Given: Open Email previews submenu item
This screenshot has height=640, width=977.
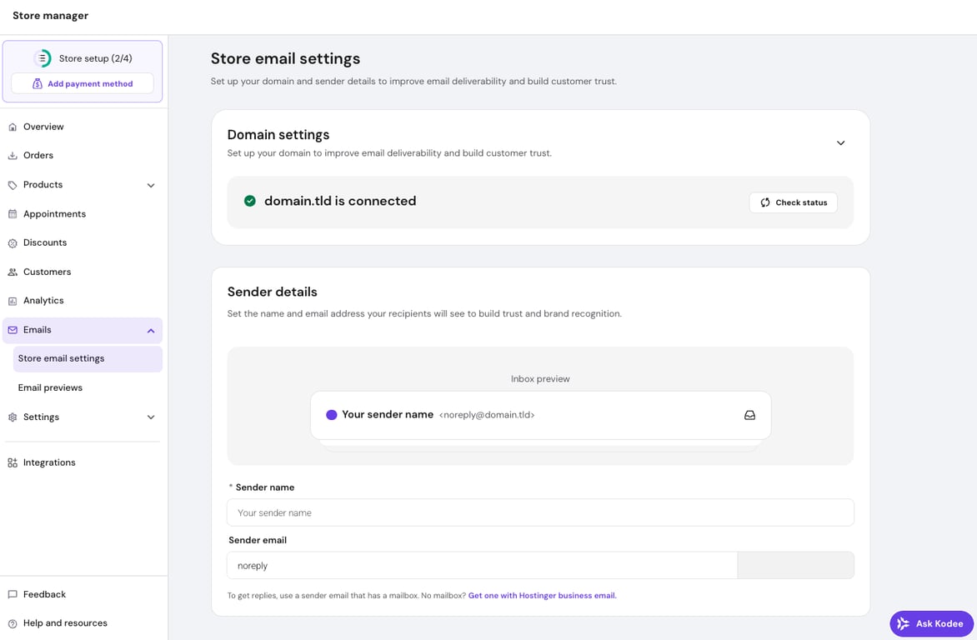Looking at the screenshot, I should point(88,387).
